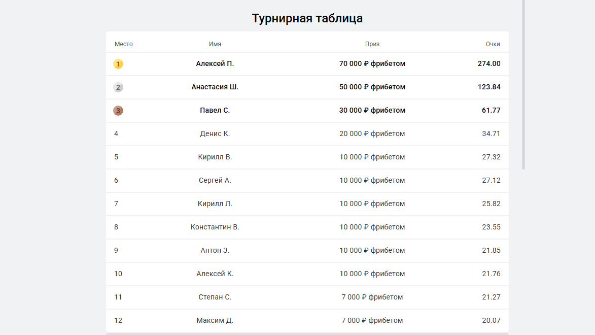Click Степан С.'s 7 000 ₽ prize

372,297
